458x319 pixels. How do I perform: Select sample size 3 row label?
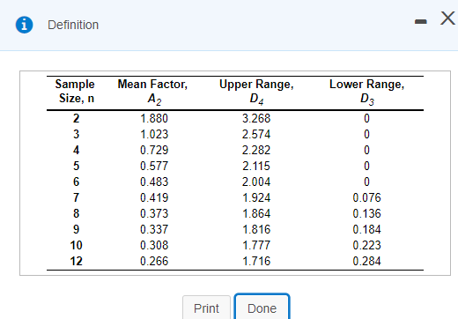[77, 135]
